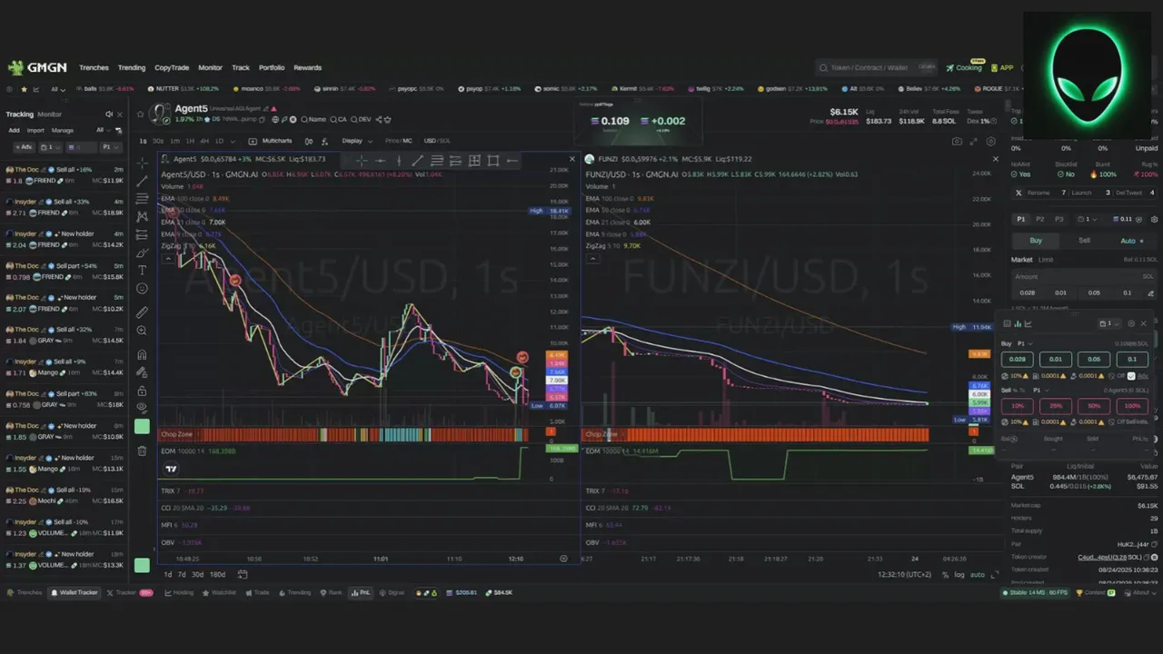The image size is (1163, 654).
Task: Expand Buy P1 preset dropdown in floating panel
Action: 1023,343
